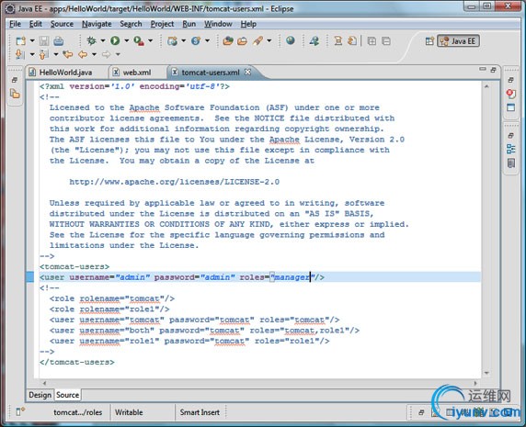Screen dimensions: 526x427
Task: Click the Collapse All toolbar icon
Action: [386, 41]
